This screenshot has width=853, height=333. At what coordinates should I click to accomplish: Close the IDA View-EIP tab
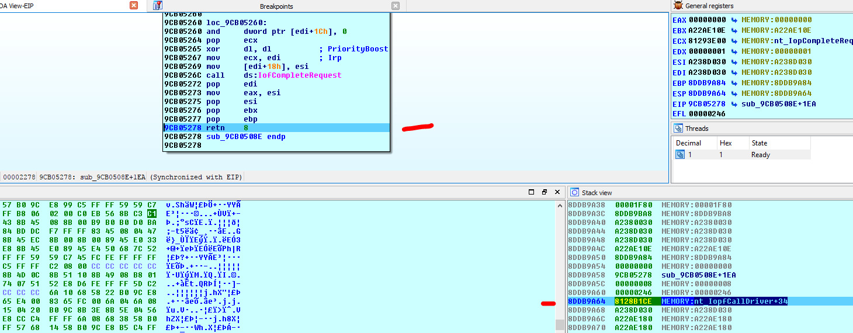pyautogui.click(x=134, y=6)
